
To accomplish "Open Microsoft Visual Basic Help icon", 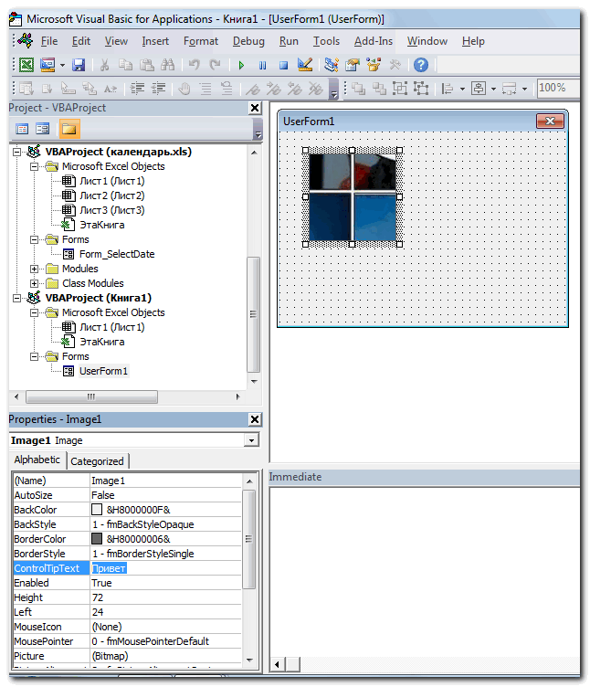I will point(420,65).
